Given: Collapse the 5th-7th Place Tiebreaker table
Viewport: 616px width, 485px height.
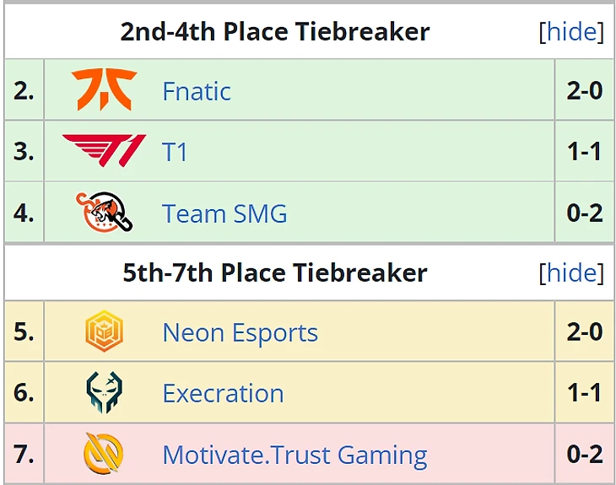Looking at the screenshot, I should click(x=571, y=272).
